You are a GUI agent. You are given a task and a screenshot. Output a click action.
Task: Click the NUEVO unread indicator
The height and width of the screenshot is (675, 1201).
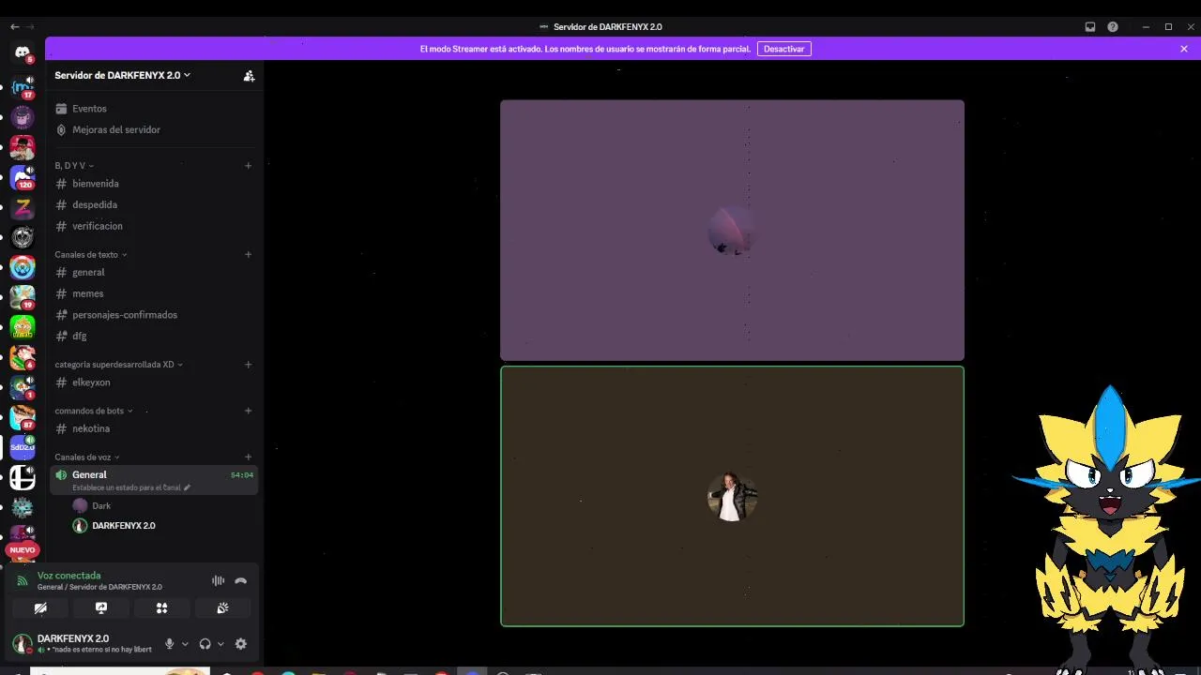(23, 550)
